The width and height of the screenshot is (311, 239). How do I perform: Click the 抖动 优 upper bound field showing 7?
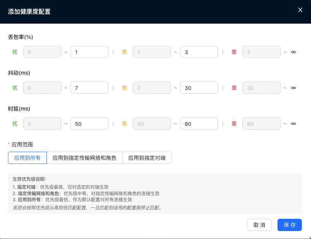pyautogui.click(x=89, y=88)
